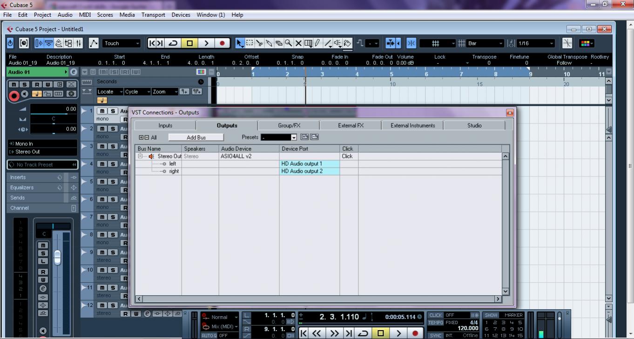Open the ruler Zoom dropdown
Screen dimensions: 634x339
coord(165,92)
